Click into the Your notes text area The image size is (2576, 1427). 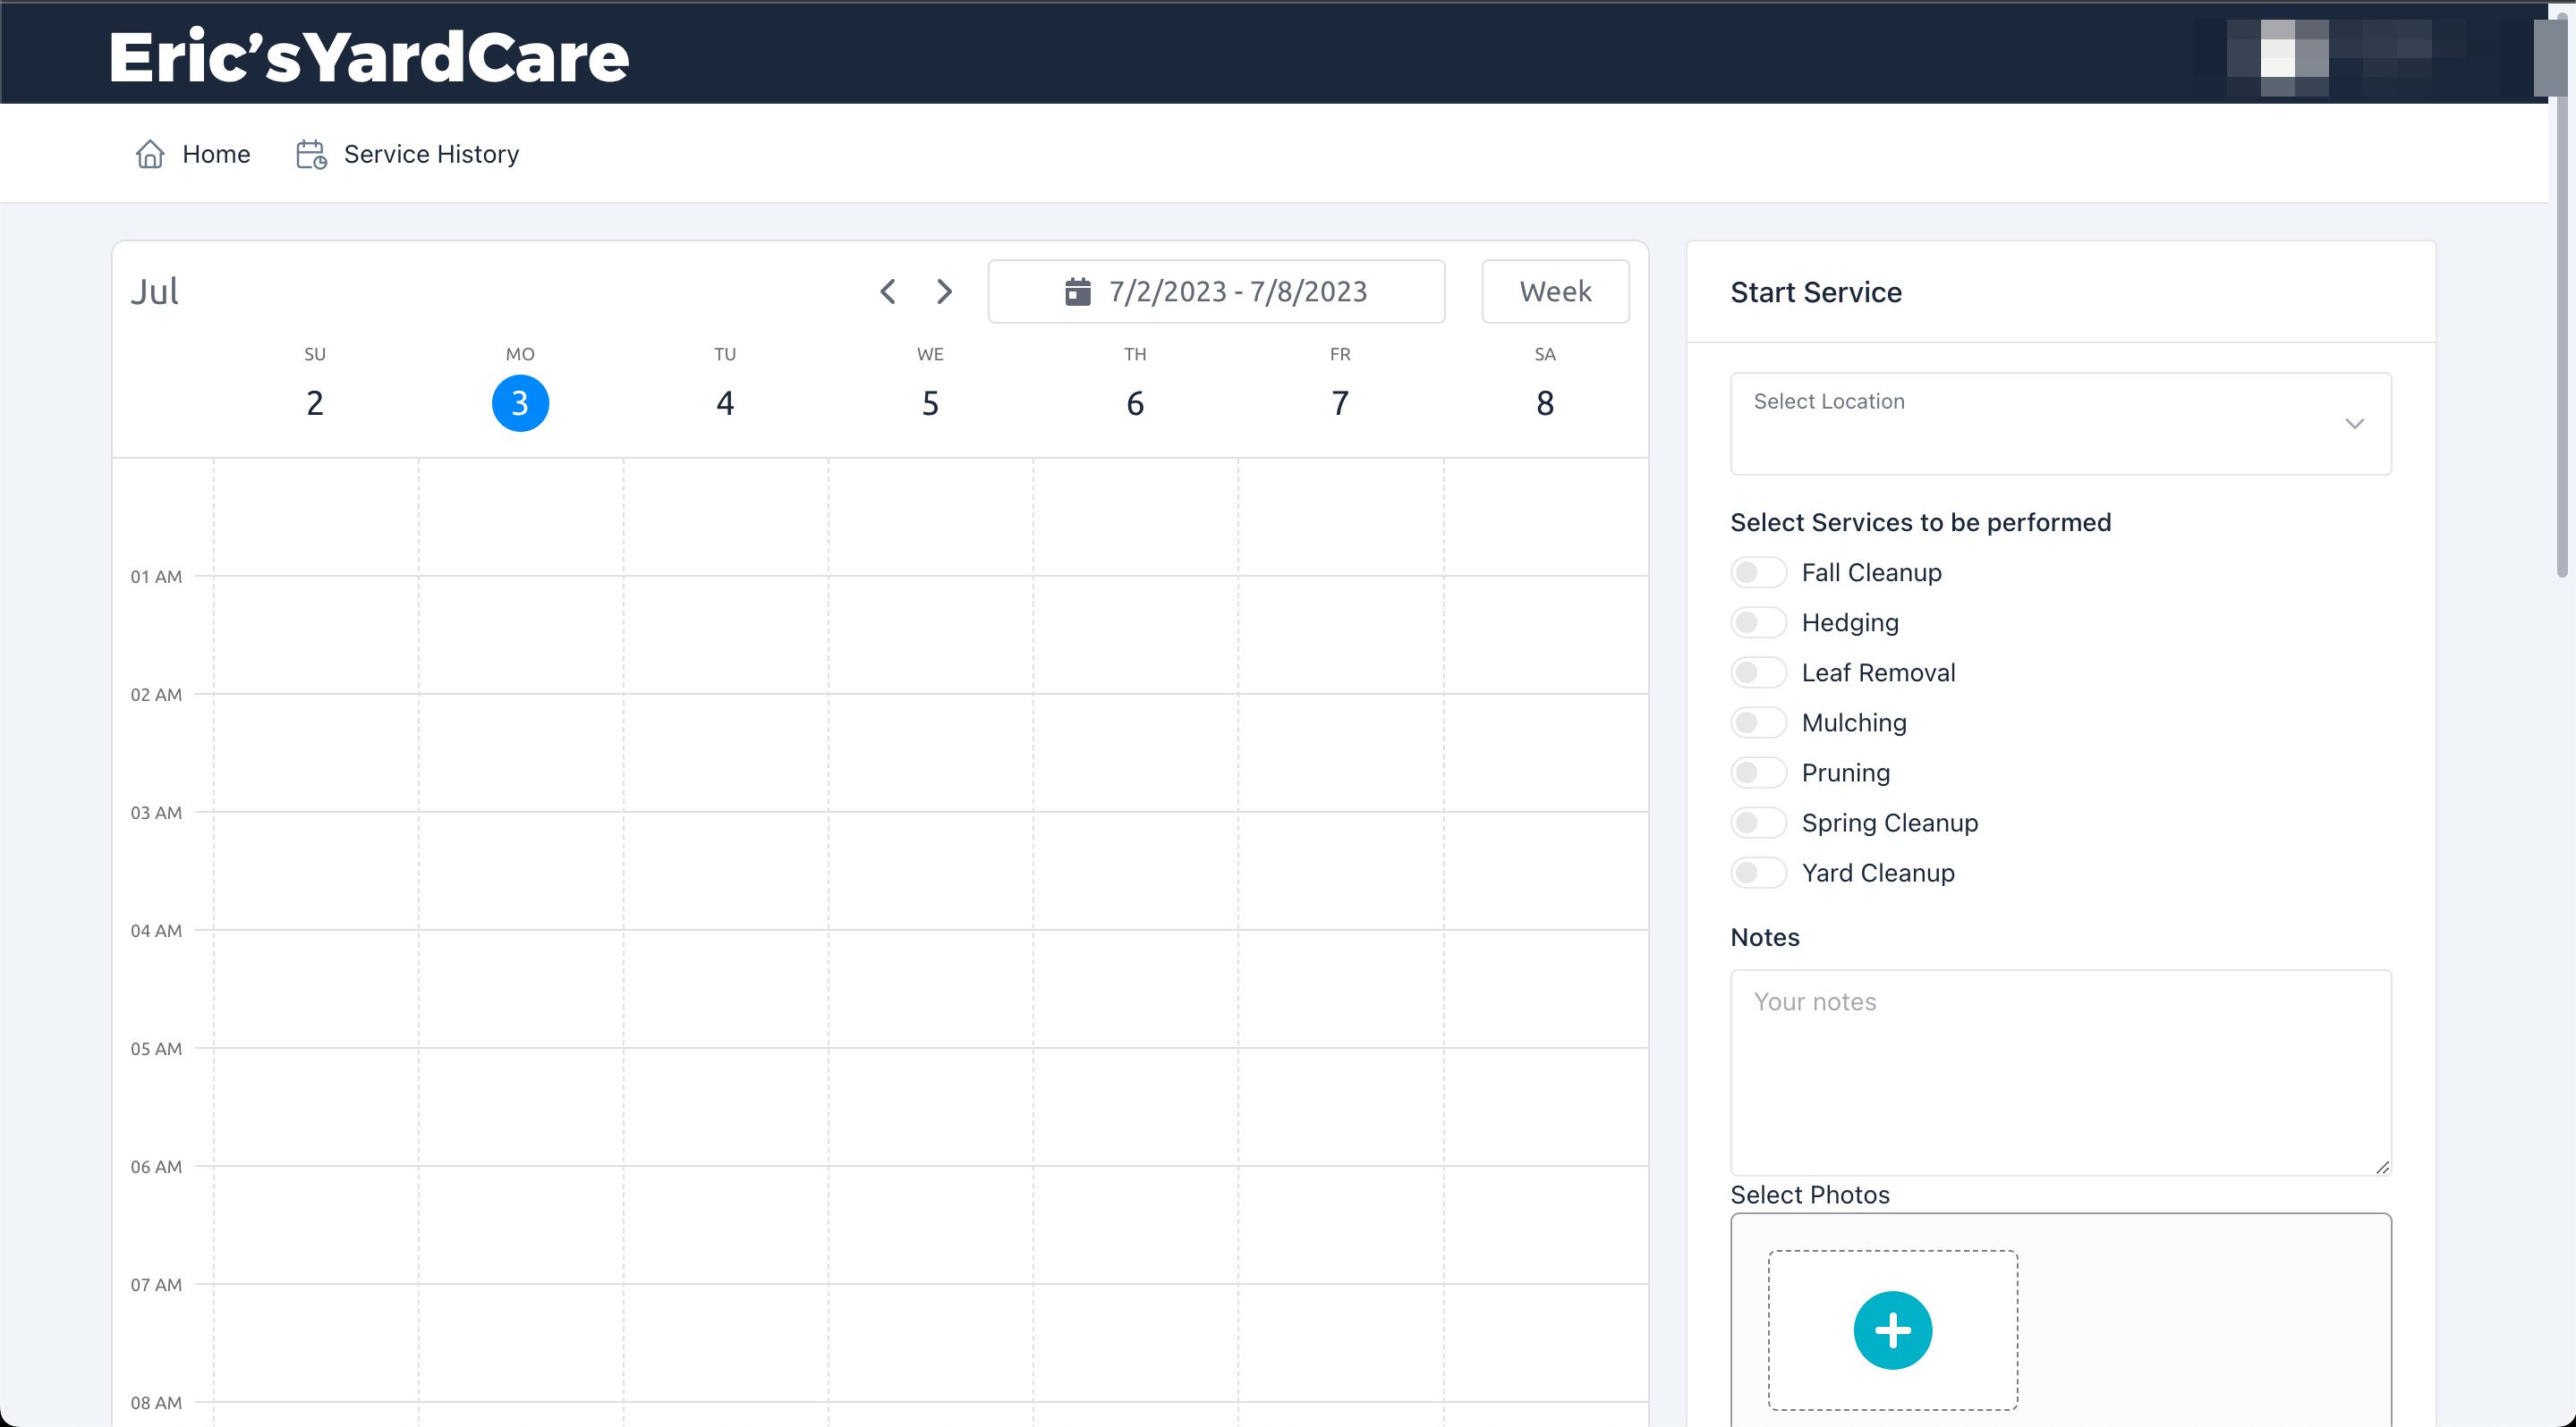2061,1072
